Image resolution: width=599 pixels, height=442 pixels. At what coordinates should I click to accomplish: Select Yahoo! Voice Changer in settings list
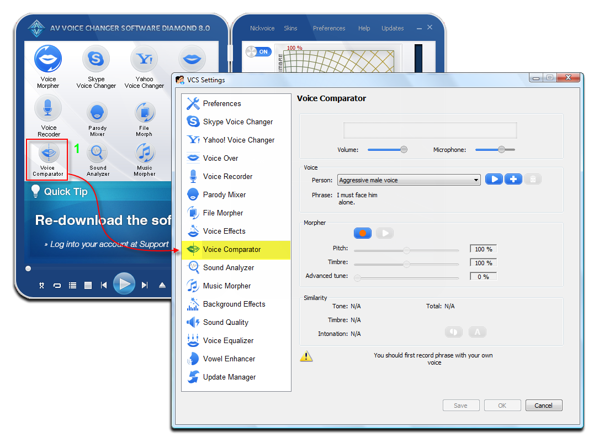(x=236, y=140)
